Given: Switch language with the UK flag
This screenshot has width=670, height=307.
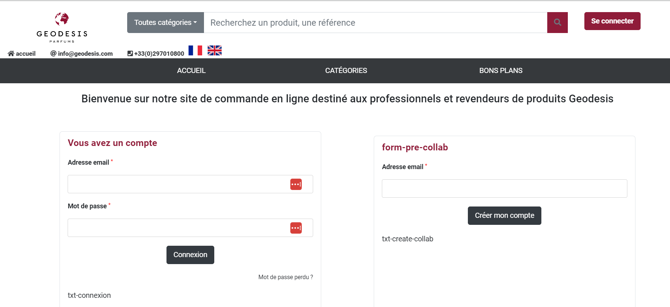Looking at the screenshot, I should point(214,51).
